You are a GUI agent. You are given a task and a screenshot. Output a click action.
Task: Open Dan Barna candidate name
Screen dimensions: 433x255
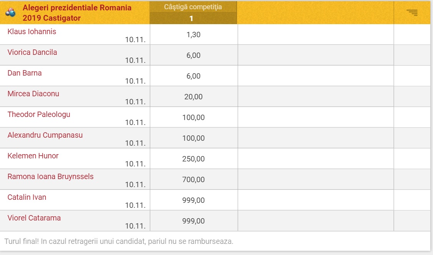(25, 73)
